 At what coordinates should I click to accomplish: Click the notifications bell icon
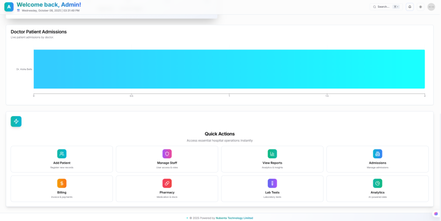pos(410,7)
